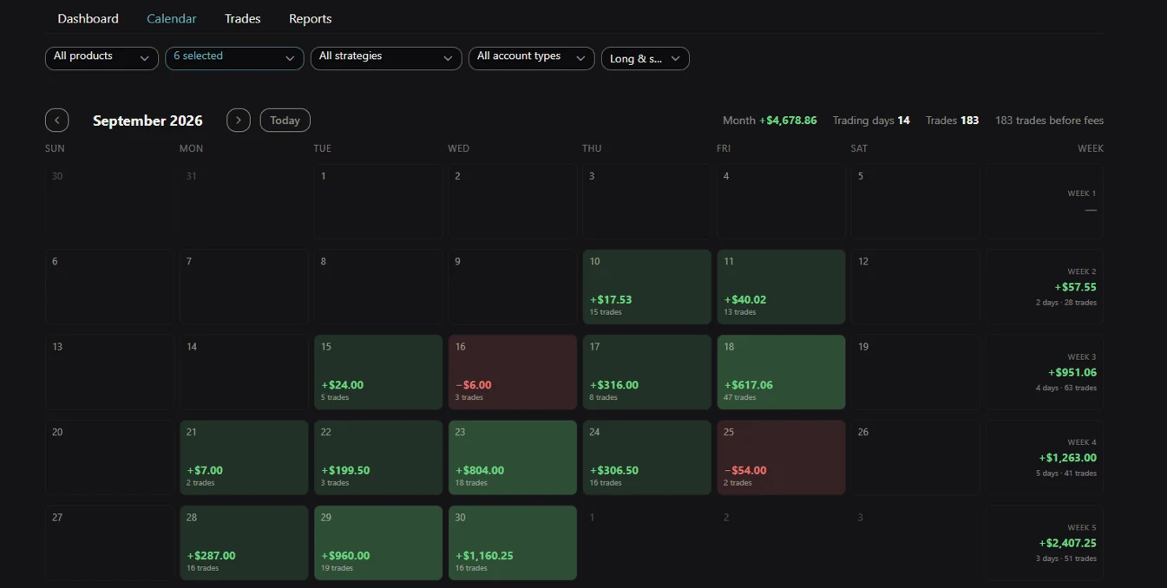Click Week 5 summary +$2,407.25
1167x588 pixels.
[x=1045, y=543]
